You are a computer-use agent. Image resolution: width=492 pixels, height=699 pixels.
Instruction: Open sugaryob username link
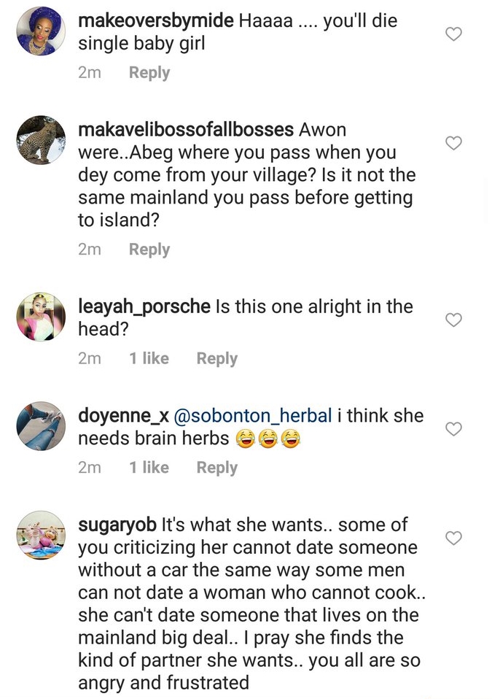117,525
